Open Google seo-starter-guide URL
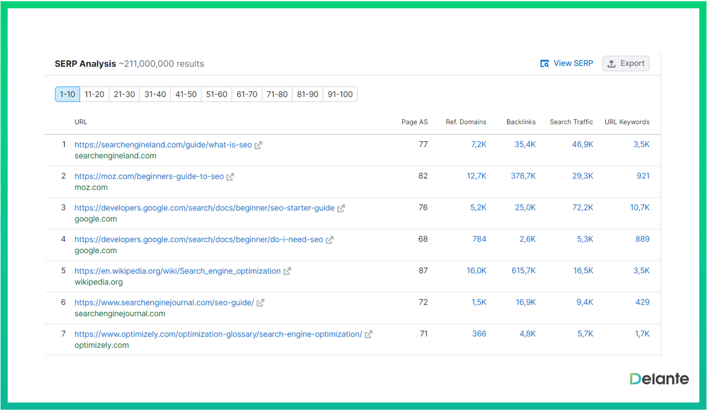The image size is (707, 410). point(204,208)
